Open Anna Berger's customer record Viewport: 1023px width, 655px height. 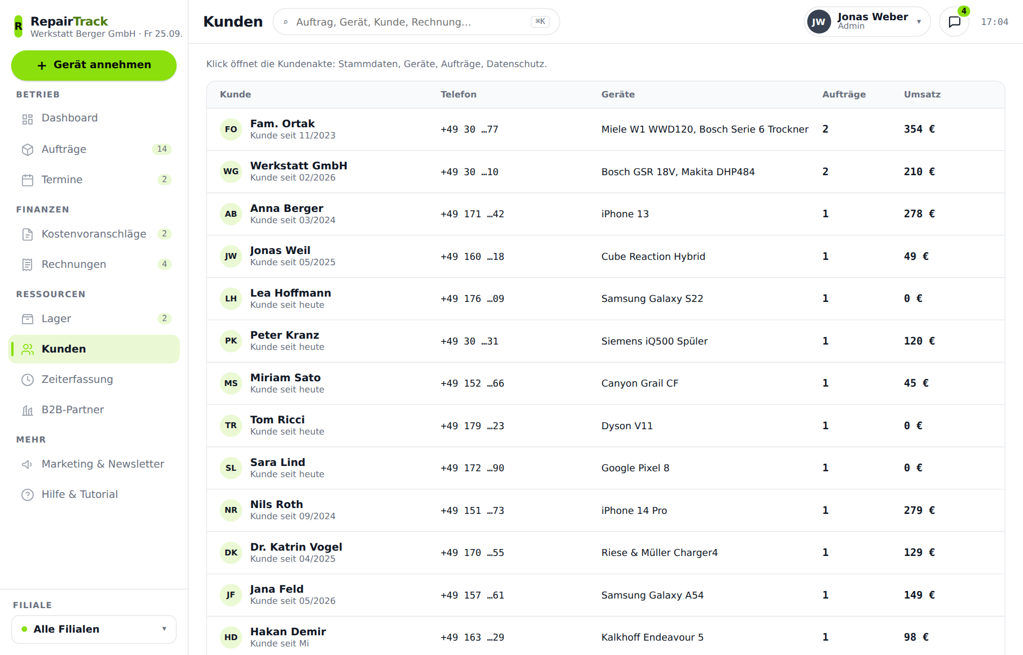click(605, 214)
